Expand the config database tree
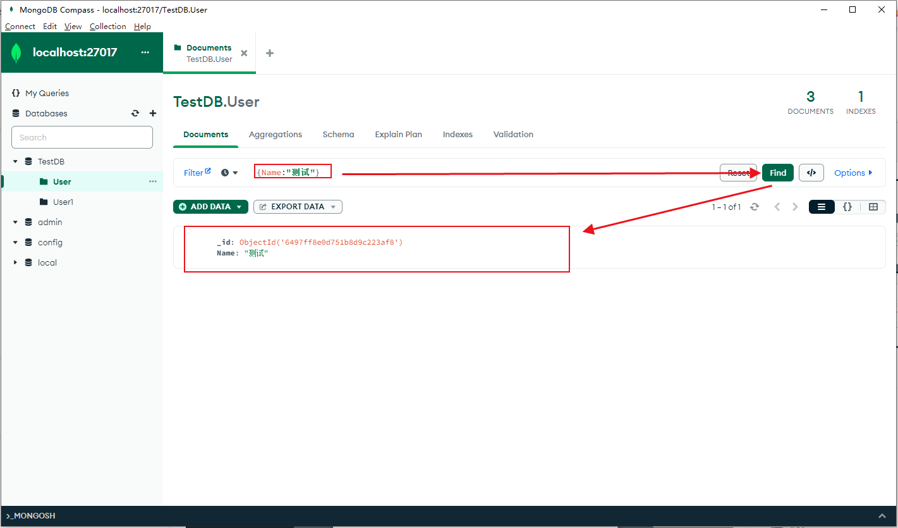This screenshot has height=528, width=898. (x=15, y=243)
